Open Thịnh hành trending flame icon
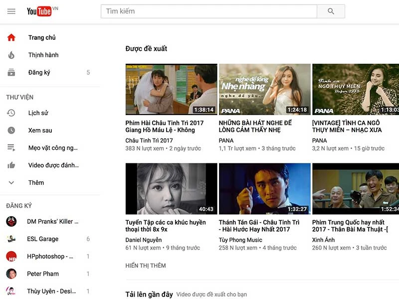 click(x=11, y=55)
